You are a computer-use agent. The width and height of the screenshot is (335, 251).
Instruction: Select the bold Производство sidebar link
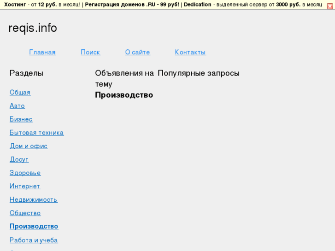[x=34, y=227]
